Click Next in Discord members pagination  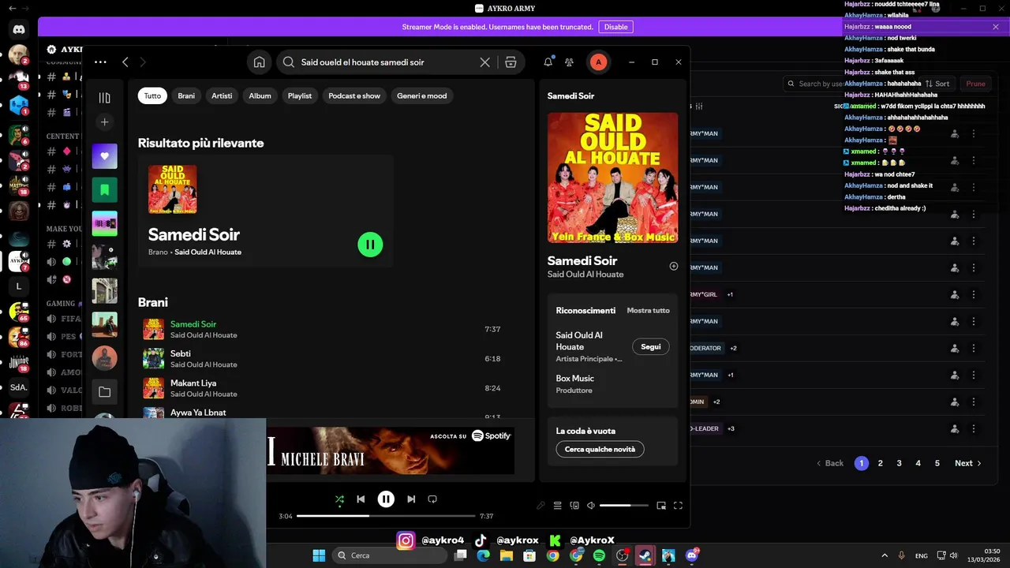(967, 463)
